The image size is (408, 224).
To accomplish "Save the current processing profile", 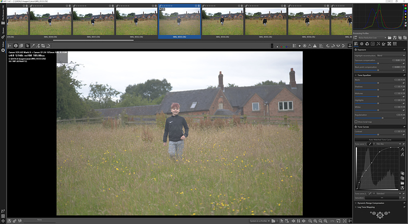I will tap(395, 38).
